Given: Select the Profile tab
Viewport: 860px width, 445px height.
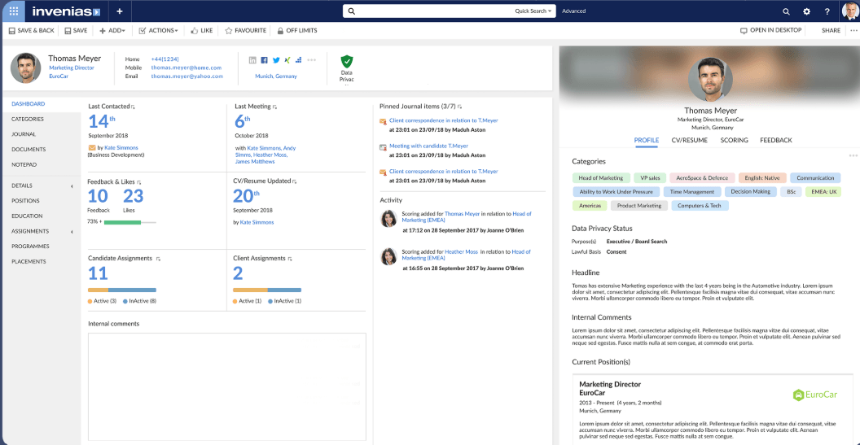Looking at the screenshot, I should pyautogui.click(x=647, y=140).
